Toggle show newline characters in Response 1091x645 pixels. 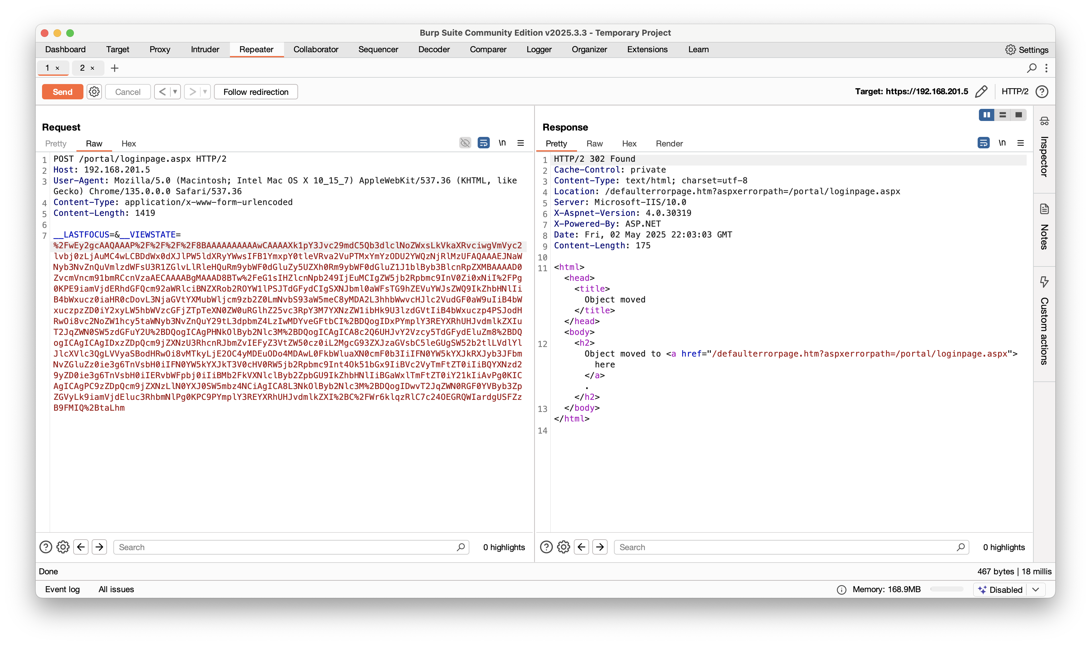(1002, 143)
